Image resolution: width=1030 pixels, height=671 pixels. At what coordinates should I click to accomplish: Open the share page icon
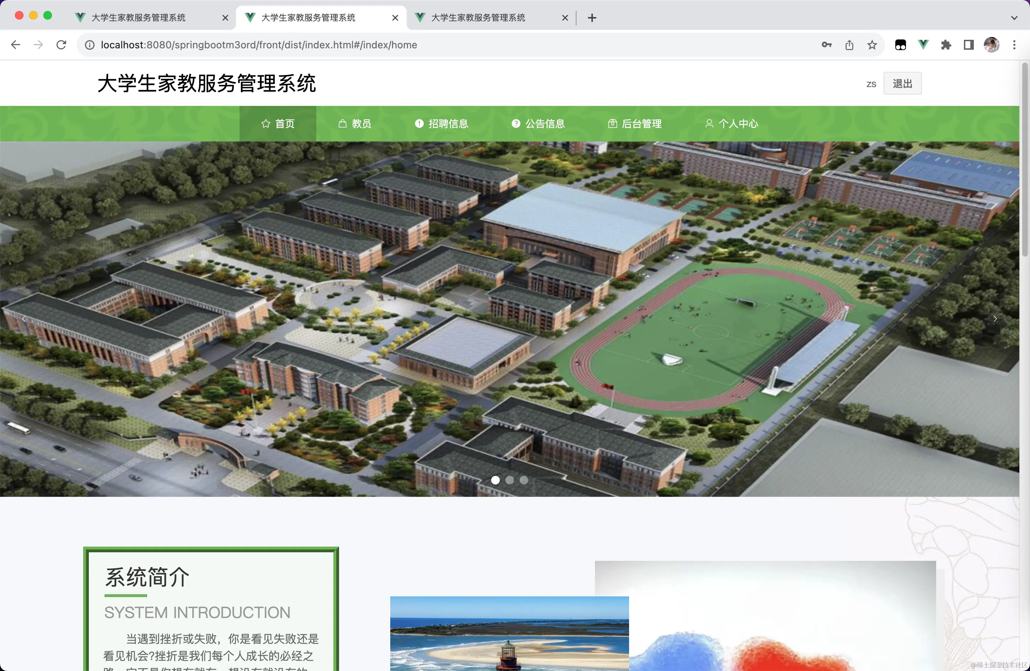[849, 45]
